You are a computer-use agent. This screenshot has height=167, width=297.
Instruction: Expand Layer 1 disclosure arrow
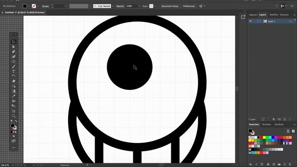click(x=260, y=21)
